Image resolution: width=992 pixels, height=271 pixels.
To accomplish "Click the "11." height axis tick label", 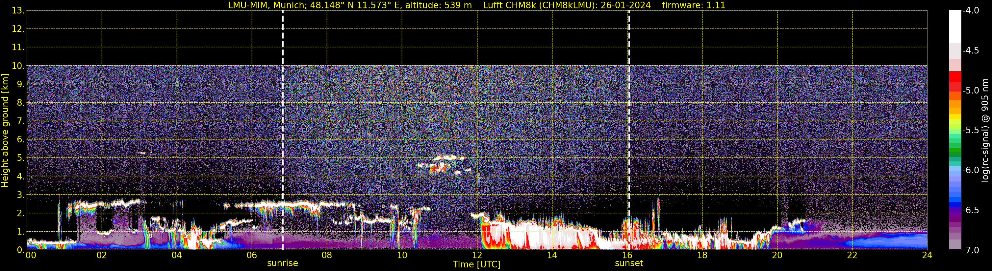I will tap(18, 48).
